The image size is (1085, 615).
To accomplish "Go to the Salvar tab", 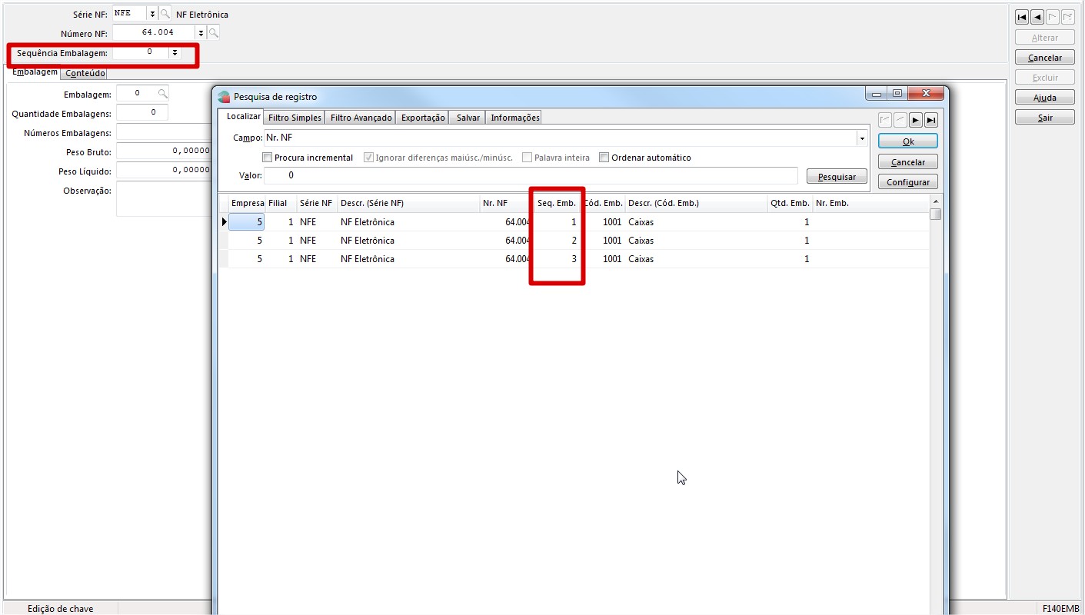I will pyautogui.click(x=468, y=118).
